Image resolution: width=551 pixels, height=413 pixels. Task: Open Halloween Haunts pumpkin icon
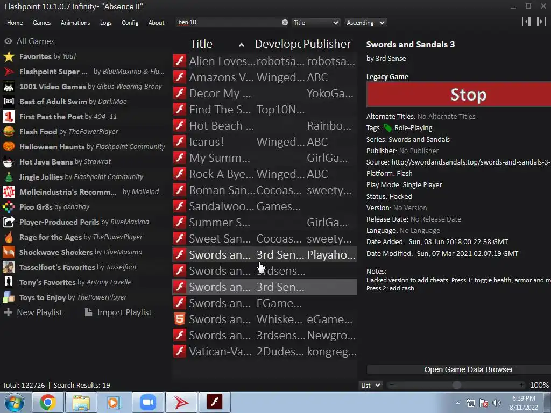coord(9,146)
